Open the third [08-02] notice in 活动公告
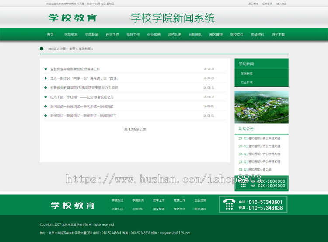This screenshot has width=328, height=242. pos(259,154)
